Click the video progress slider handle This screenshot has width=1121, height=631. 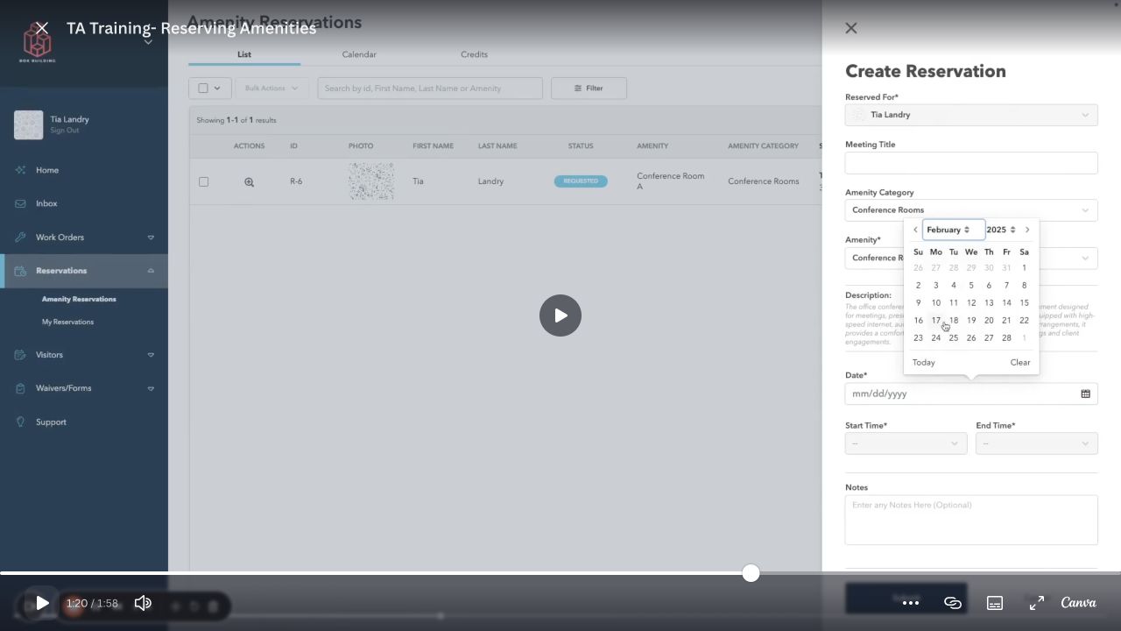click(751, 573)
